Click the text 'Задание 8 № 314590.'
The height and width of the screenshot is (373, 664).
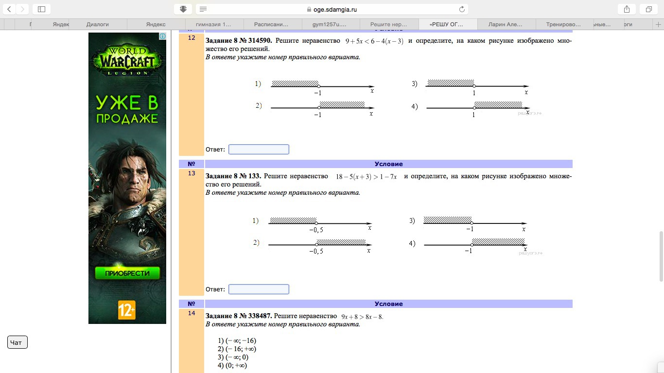coord(239,41)
